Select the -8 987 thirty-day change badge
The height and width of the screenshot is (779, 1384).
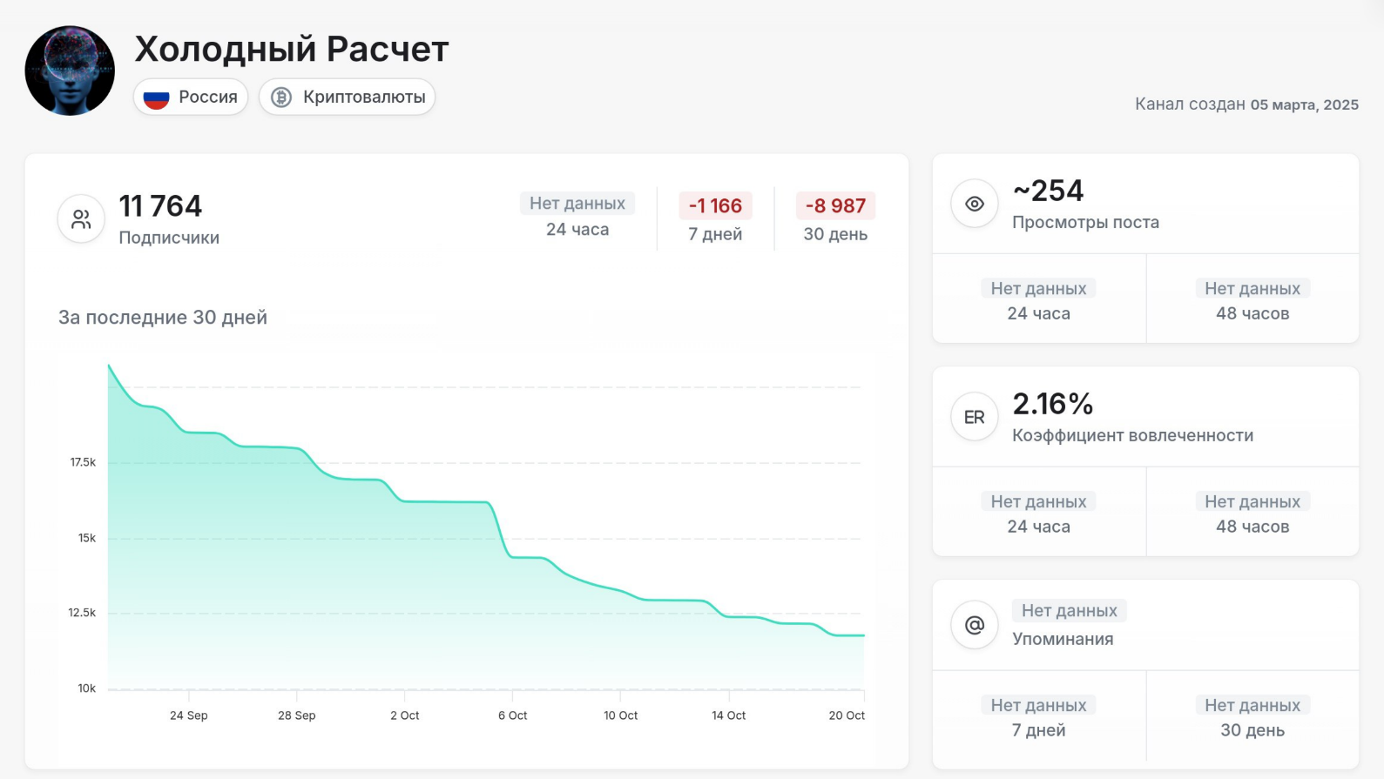tap(835, 206)
